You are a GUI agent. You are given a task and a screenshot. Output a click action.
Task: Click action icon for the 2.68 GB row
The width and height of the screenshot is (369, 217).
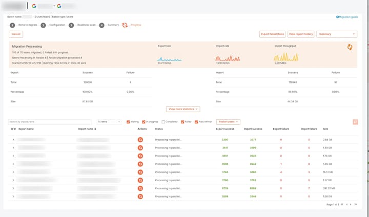140,140
